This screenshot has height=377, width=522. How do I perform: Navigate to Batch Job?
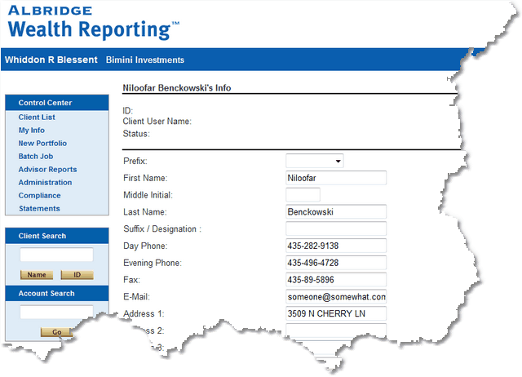(x=36, y=157)
